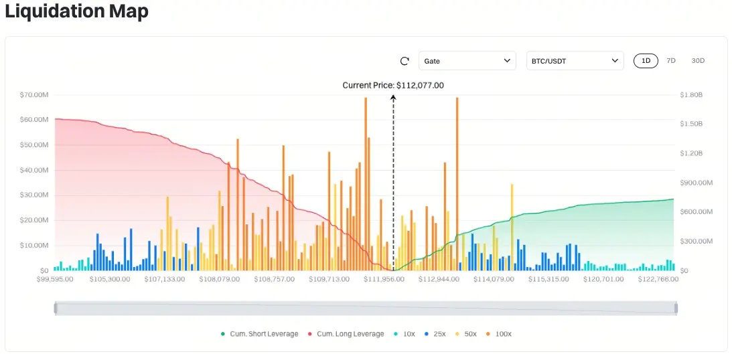Click the chevron arrow in Gate selector
The image size is (732, 354).
[507, 61]
